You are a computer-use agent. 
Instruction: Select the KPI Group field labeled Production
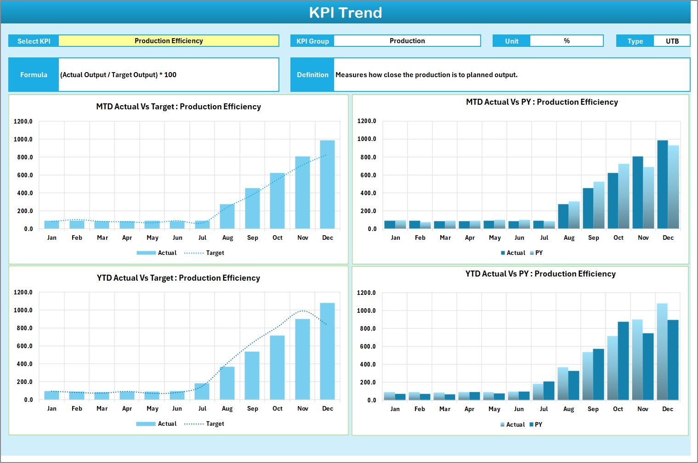click(407, 40)
